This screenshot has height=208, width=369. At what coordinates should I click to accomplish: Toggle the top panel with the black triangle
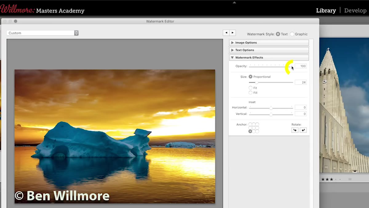[x=235, y=2]
